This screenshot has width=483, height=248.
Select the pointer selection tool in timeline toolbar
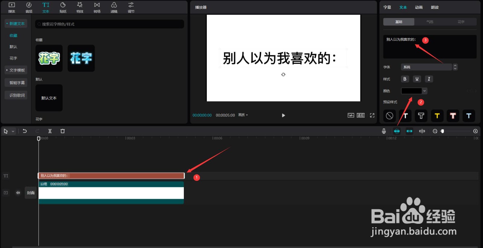[x=6, y=131]
